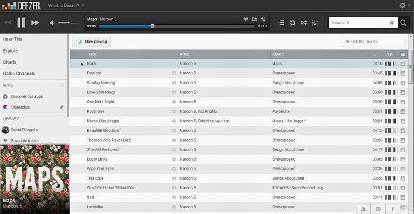Click the Now playing button
Image resolution: width=414 pixels, height=214 pixels.
pyautogui.click(x=92, y=42)
